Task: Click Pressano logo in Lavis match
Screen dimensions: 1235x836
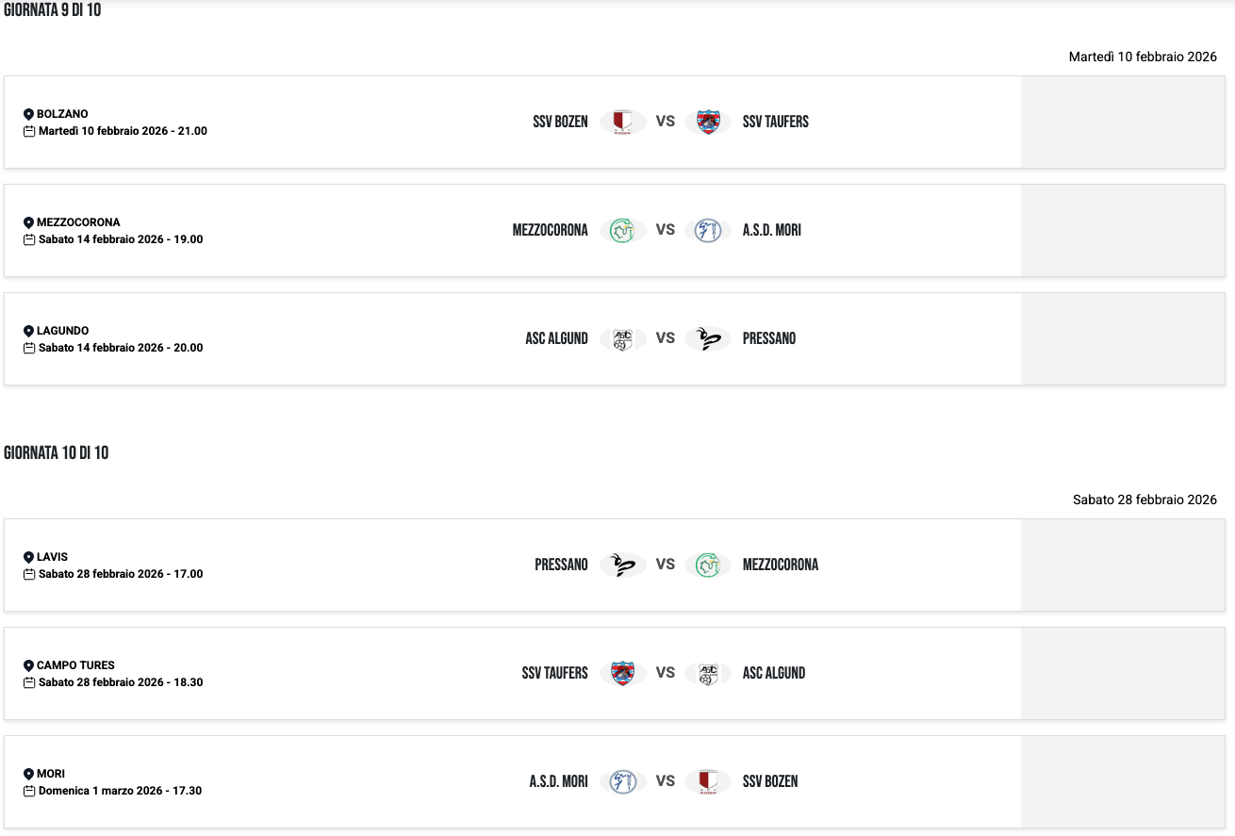Action: point(622,565)
